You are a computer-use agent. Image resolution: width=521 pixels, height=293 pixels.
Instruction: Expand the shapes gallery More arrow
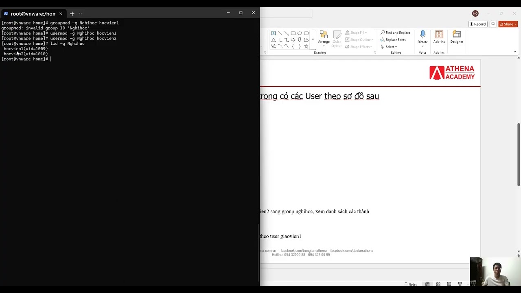(313, 40)
